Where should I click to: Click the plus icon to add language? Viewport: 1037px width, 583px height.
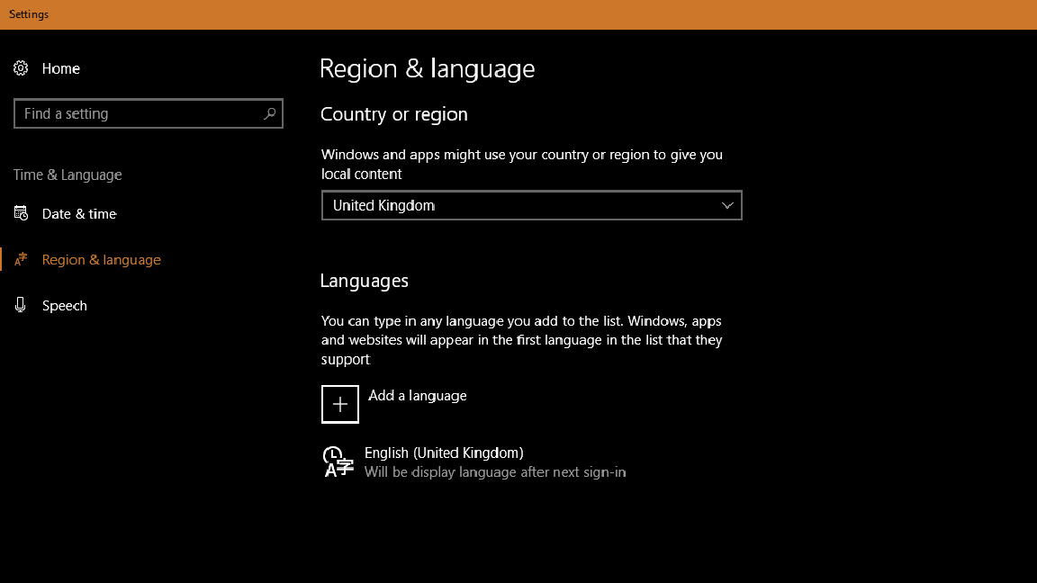(340, 404)
